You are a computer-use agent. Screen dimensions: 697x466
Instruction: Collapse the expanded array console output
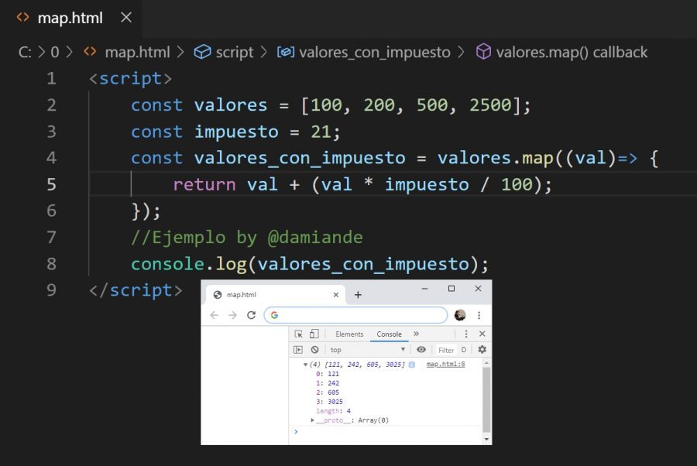click(304, 365)
